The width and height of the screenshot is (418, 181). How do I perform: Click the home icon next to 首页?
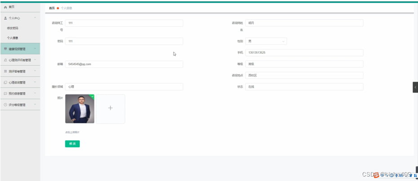(5, 7)
